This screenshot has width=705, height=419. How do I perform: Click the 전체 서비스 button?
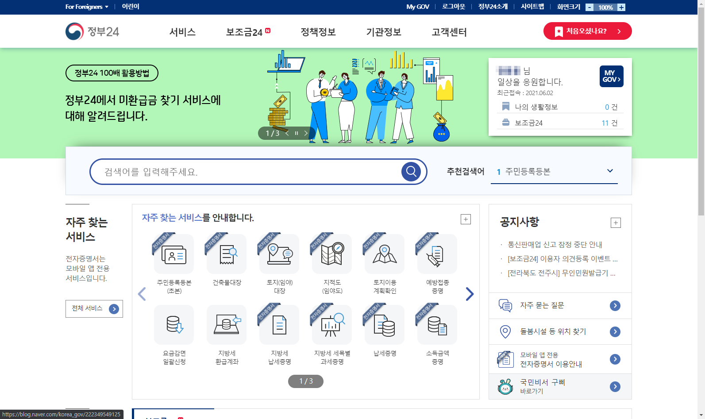[94, 308]
